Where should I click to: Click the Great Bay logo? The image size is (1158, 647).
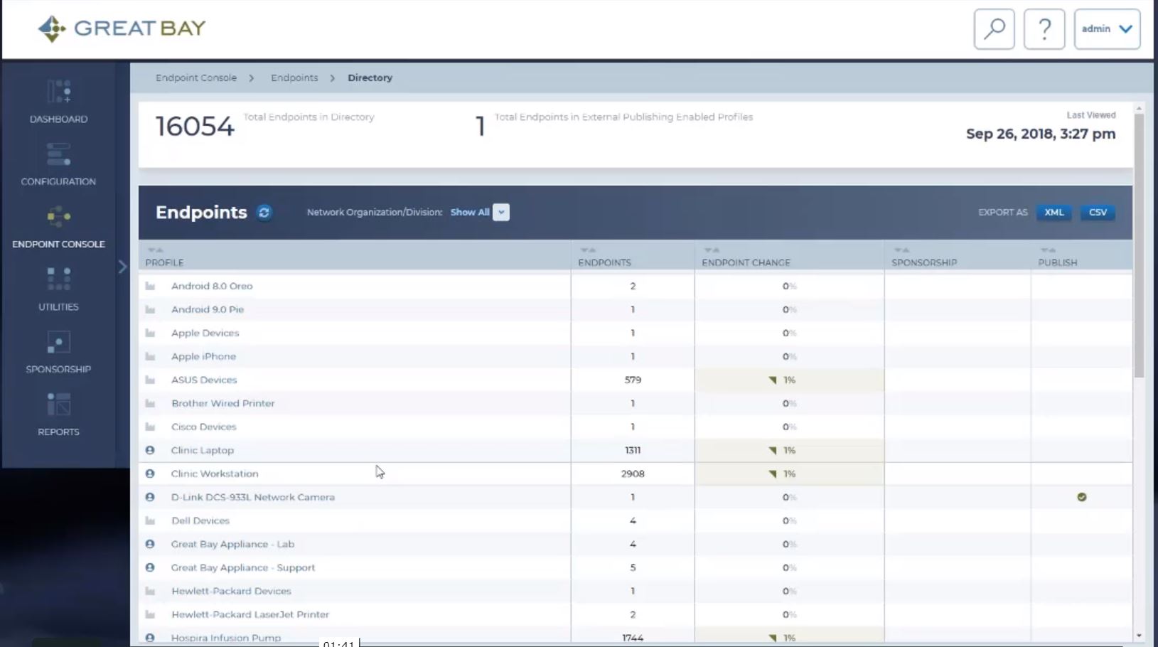pos(122,28)
